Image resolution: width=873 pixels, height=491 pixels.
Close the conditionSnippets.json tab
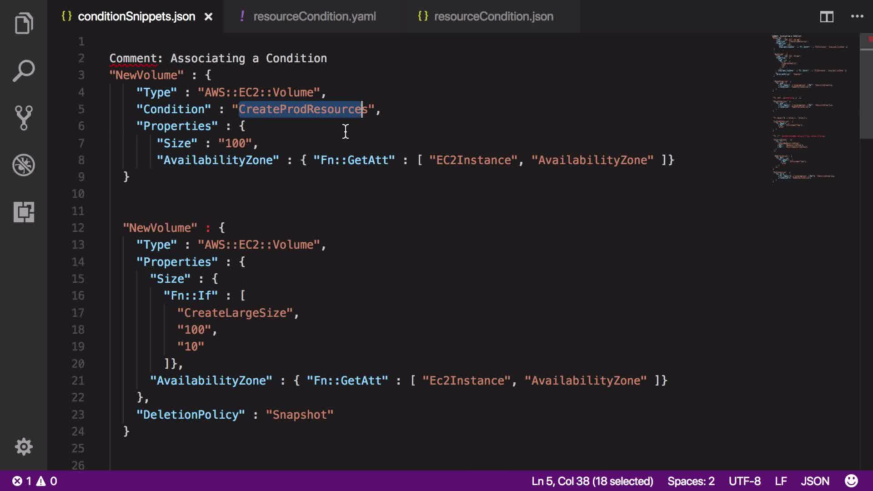[208, 17]
